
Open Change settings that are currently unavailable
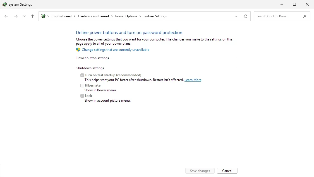115,50
